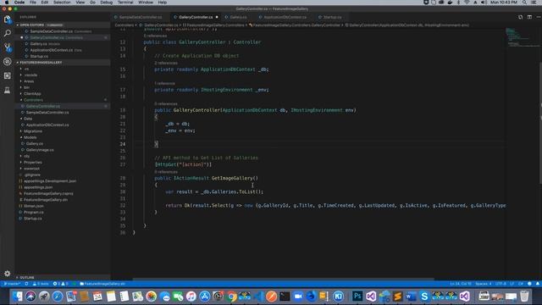Open Safari from the dock
The image size is (542, 305).
(x=58, y=297)
